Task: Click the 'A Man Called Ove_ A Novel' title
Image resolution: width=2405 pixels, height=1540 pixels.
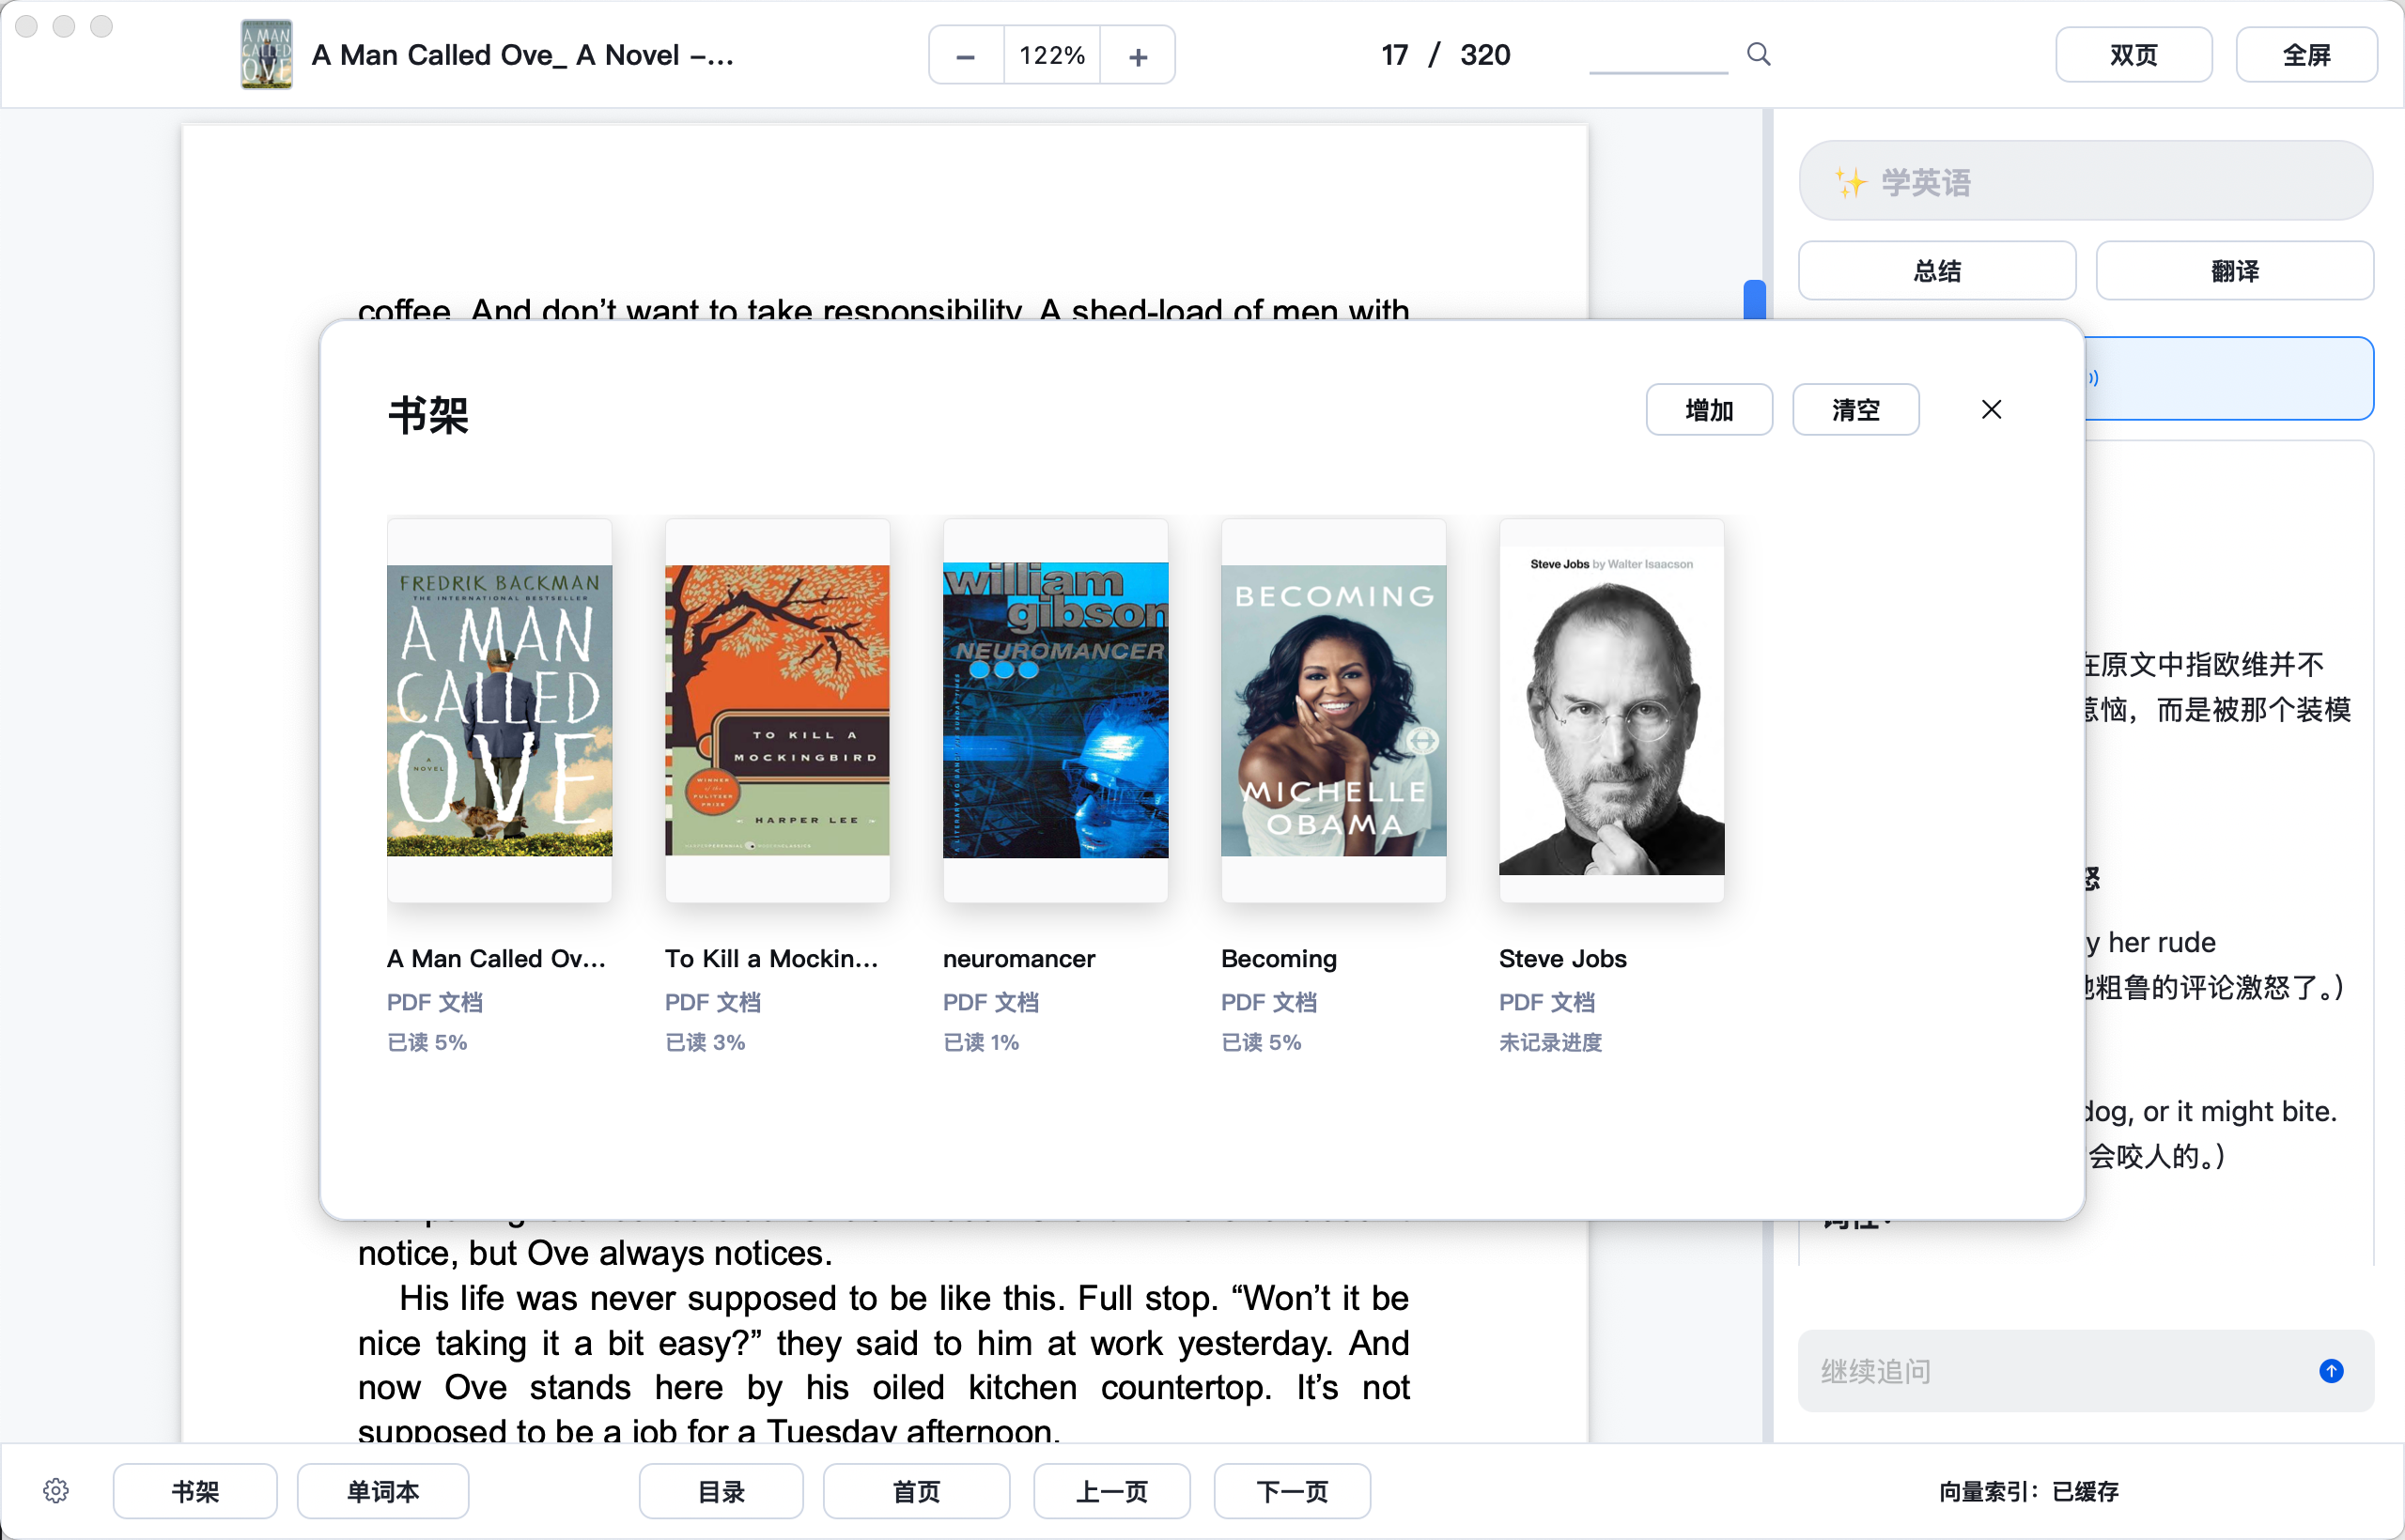Action: 522,55
